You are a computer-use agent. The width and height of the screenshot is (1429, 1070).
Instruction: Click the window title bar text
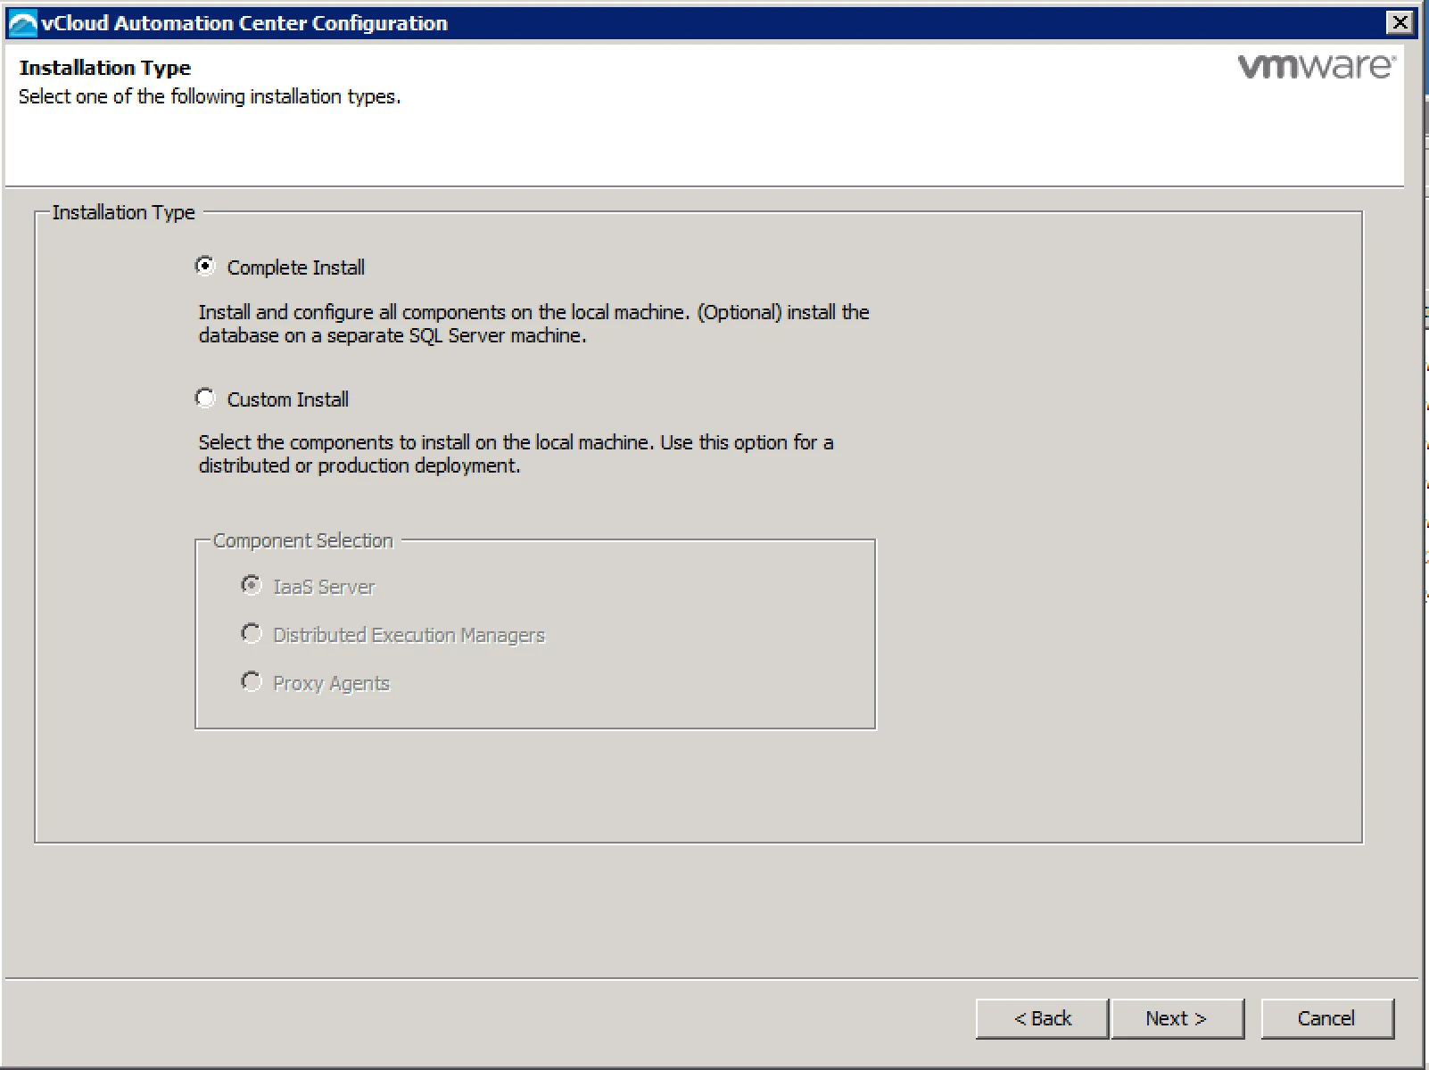click(244, 23)
